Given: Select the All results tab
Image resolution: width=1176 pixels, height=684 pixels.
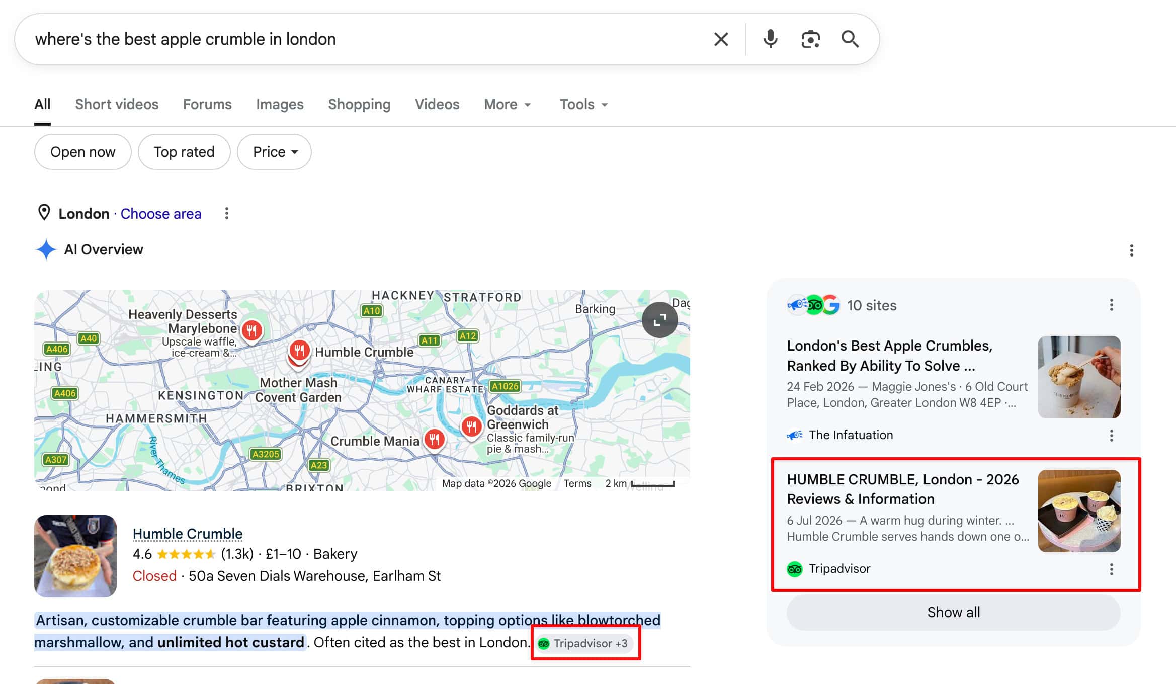Looking at the screenshot, I should click(x=42, y=104).
